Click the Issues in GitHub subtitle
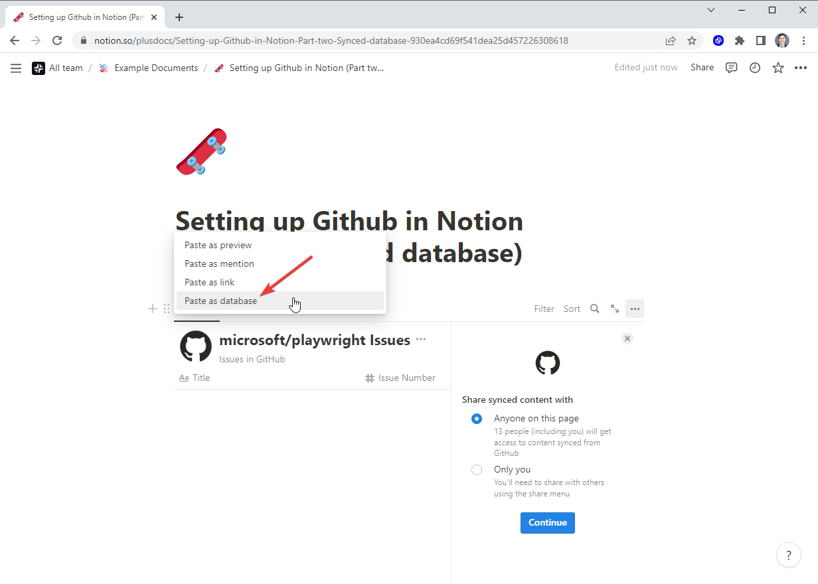 point(252,359)
